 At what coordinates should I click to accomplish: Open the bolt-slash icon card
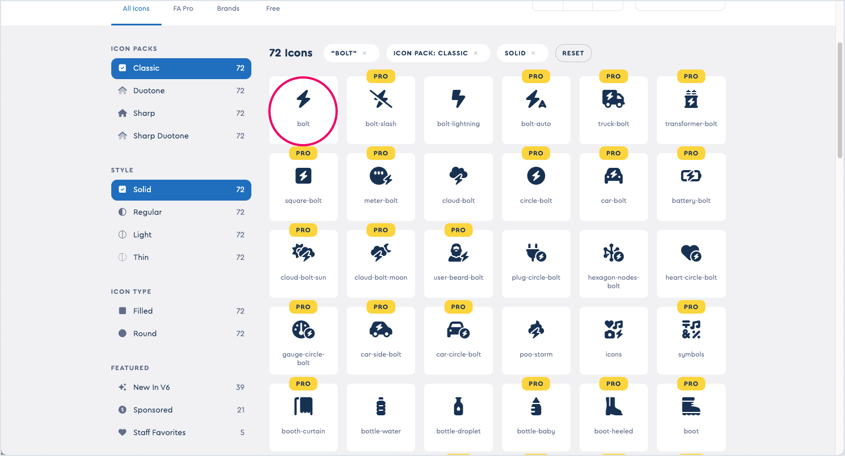[381, 110]
